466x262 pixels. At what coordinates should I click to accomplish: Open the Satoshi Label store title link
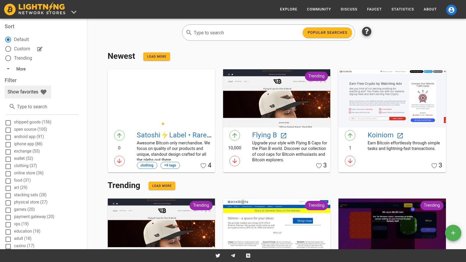coord(174,135)
